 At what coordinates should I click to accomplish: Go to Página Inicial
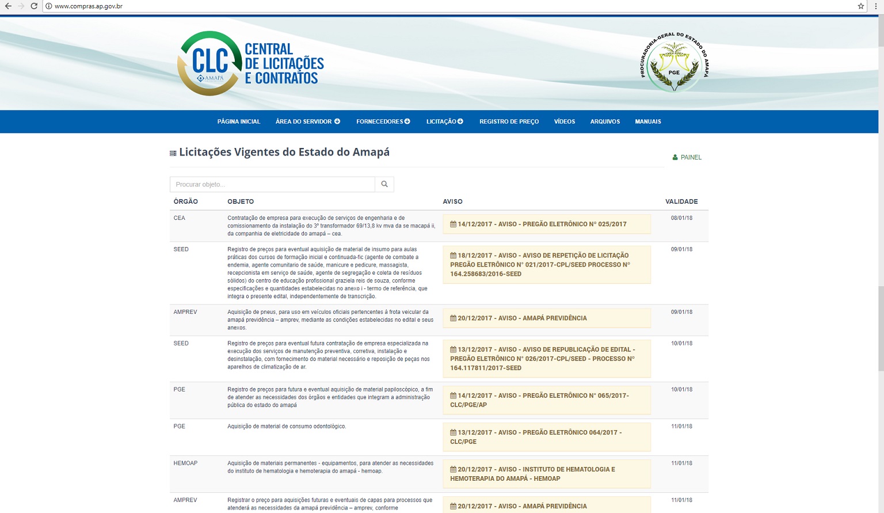click(x=239, y=121)
